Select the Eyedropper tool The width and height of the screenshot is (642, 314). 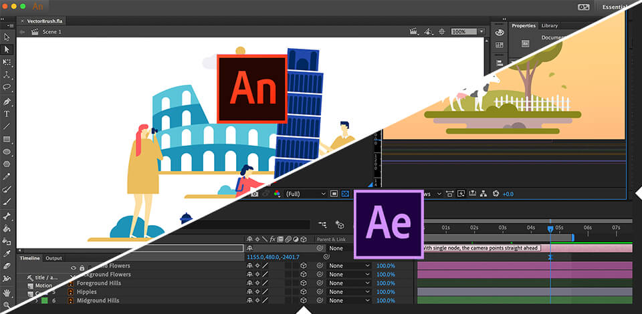click(x=7, y=253)
